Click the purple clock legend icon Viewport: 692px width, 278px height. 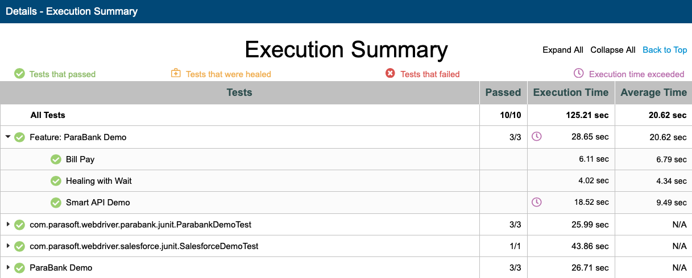(x=578, y=73)
